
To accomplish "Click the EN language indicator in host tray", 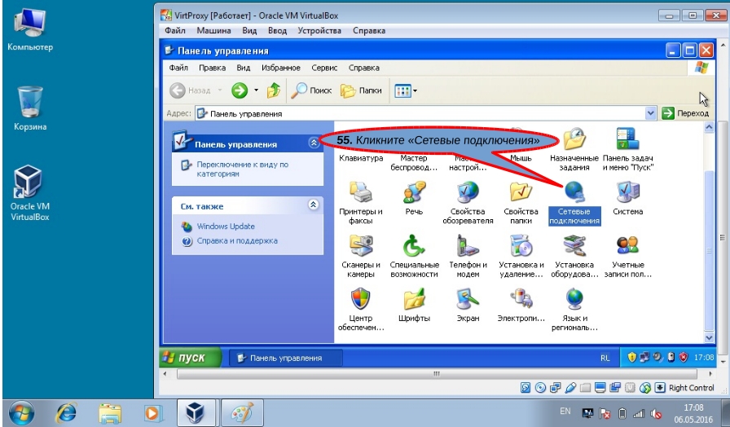I will (565, 412).
